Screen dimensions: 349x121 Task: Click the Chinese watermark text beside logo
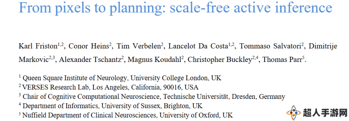[x=325, y=113]
